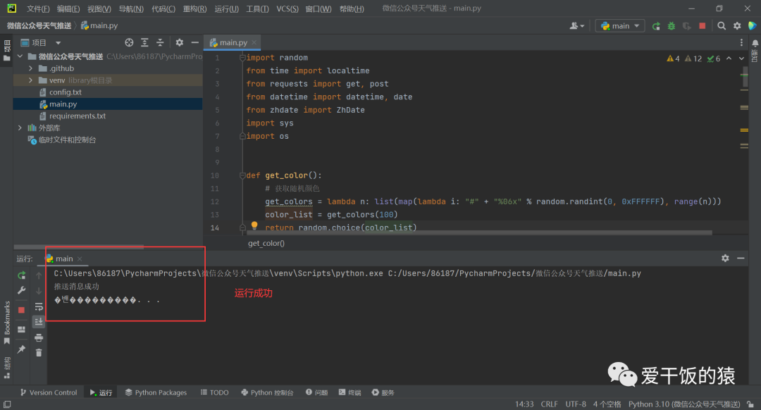This screenshot has width=761, height=410.
Task: Click editor horizontal scrollbar
Action: pos(480,233)
